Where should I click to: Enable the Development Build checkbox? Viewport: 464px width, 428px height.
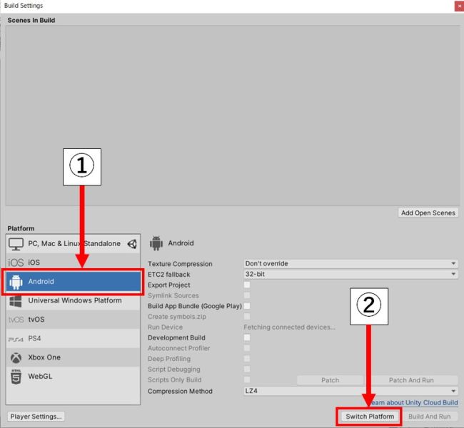point(247,337)
